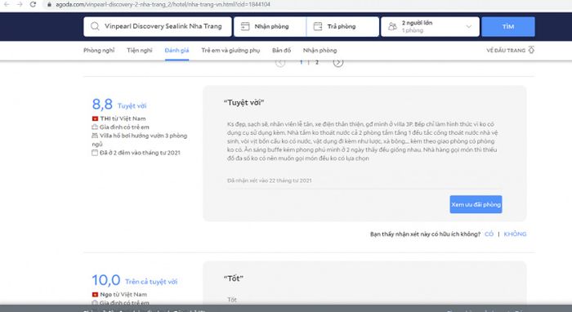Reload the page with refresh icon
The height and width of the screenshot is (312, 572).
coord(33,4)
